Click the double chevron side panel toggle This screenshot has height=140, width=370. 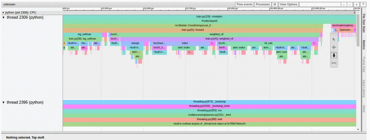(x=356, y=4)
